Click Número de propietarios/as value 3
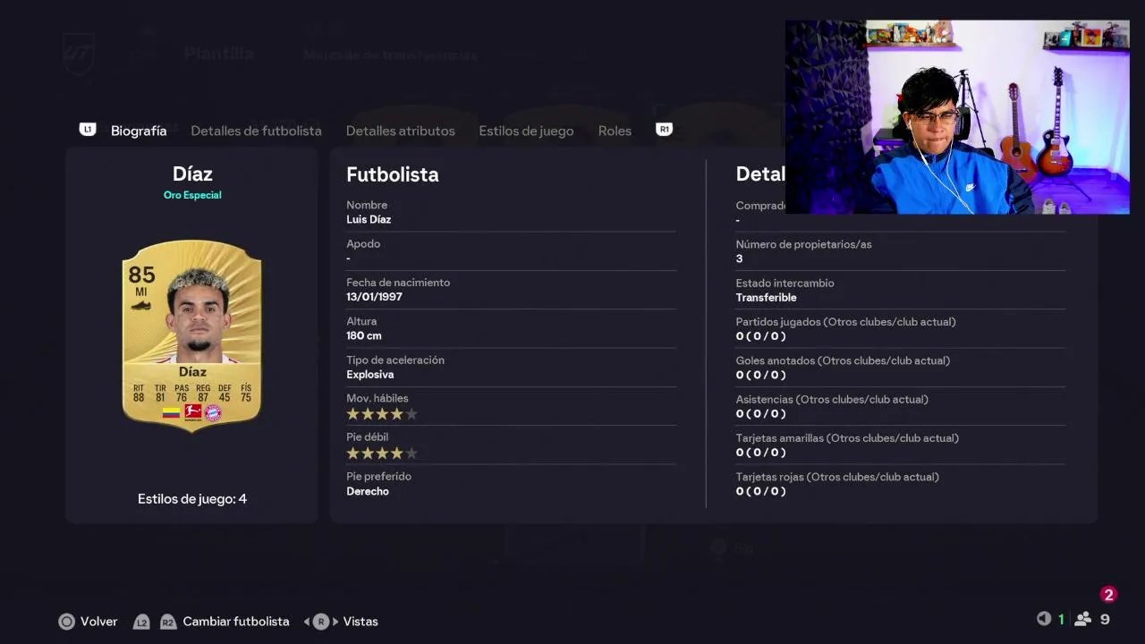The height and width of the screenshot is (644, 1145). pos(739,258)
